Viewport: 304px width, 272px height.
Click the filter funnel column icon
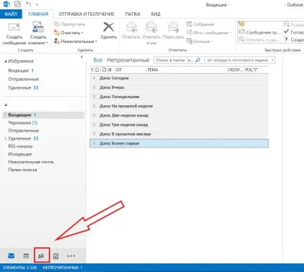coord(256,69)
